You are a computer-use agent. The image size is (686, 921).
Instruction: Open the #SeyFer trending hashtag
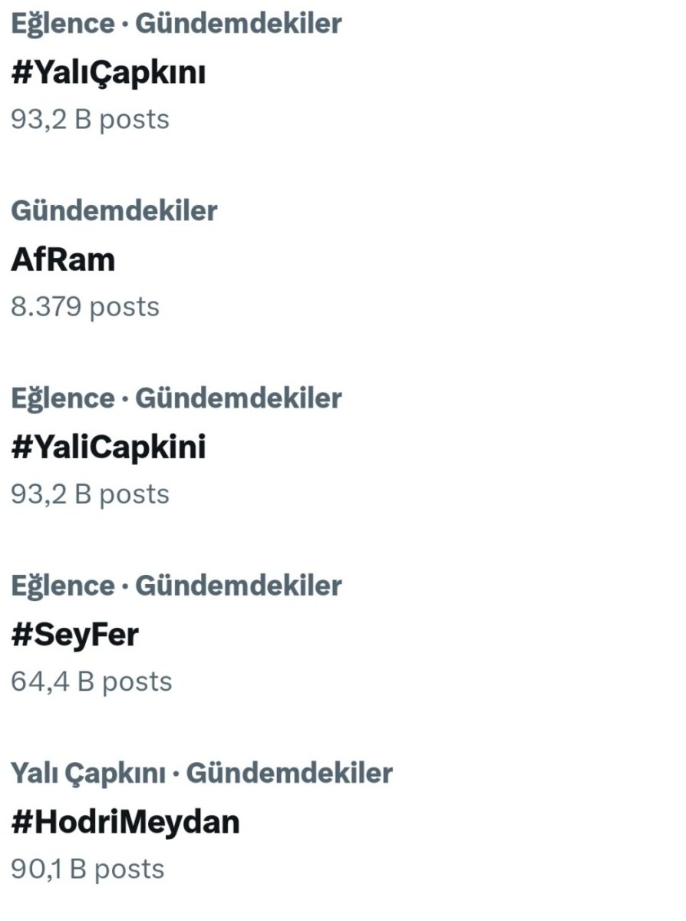pyautogui.click(x=74, y=635)
